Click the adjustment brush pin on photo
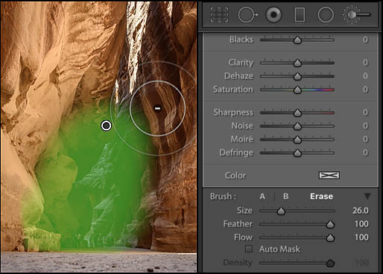The width and height of the screenshot is (383, 274). [x=107, y=126]
